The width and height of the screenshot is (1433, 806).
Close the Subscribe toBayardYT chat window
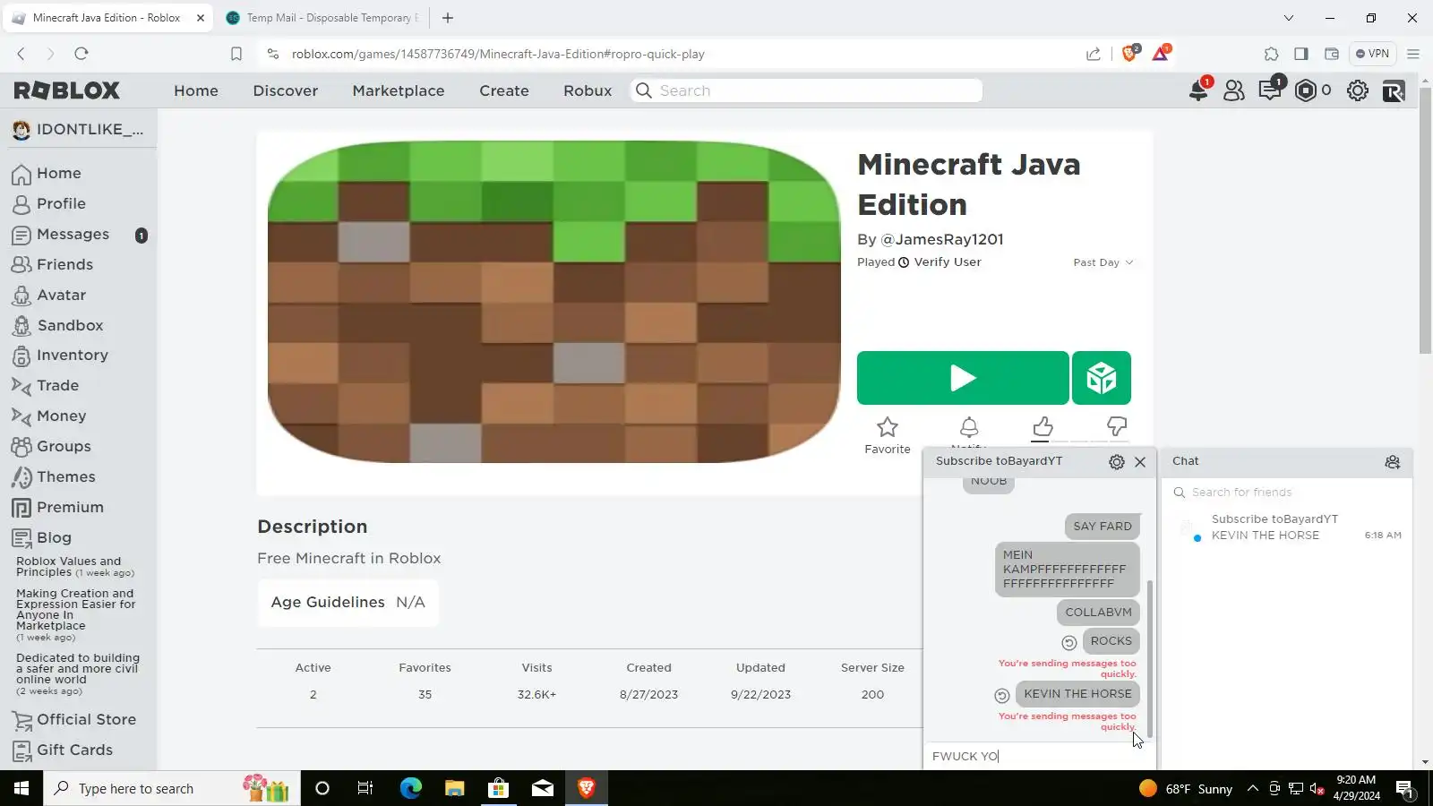pos(1140,462)
